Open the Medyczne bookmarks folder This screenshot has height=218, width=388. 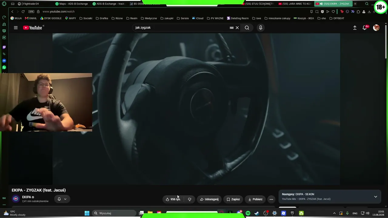tap(149, 18)
